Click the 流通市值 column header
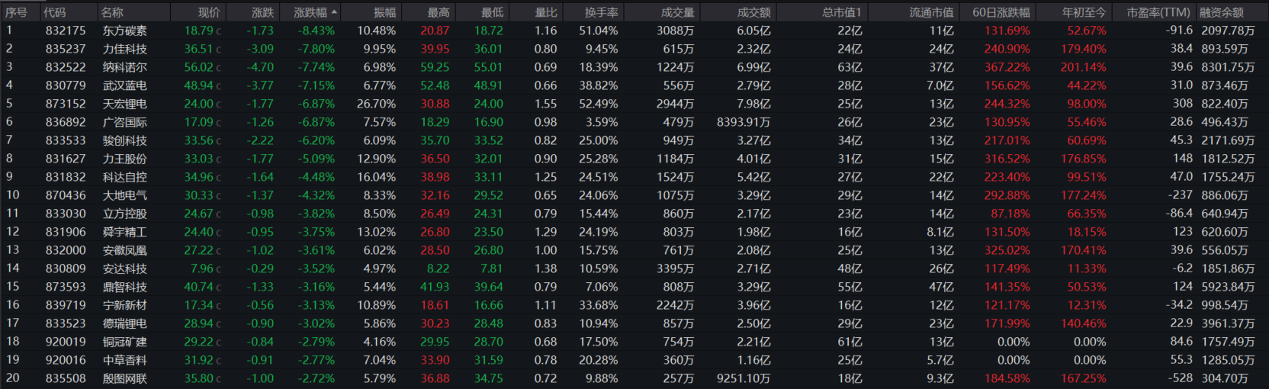1269x389 pixels. (930, 12)
